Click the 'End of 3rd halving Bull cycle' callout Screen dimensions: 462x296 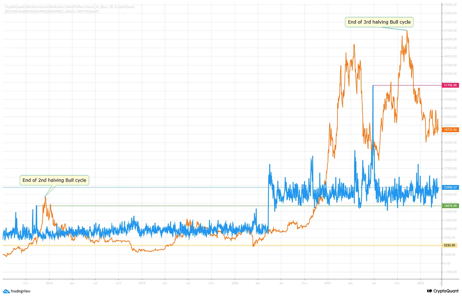click(379, 22)
